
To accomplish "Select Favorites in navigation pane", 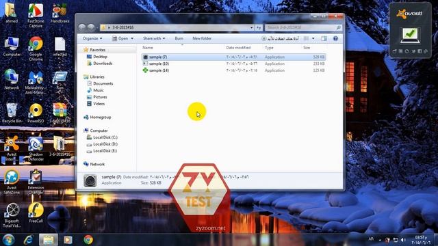I will tap(97, 50).
